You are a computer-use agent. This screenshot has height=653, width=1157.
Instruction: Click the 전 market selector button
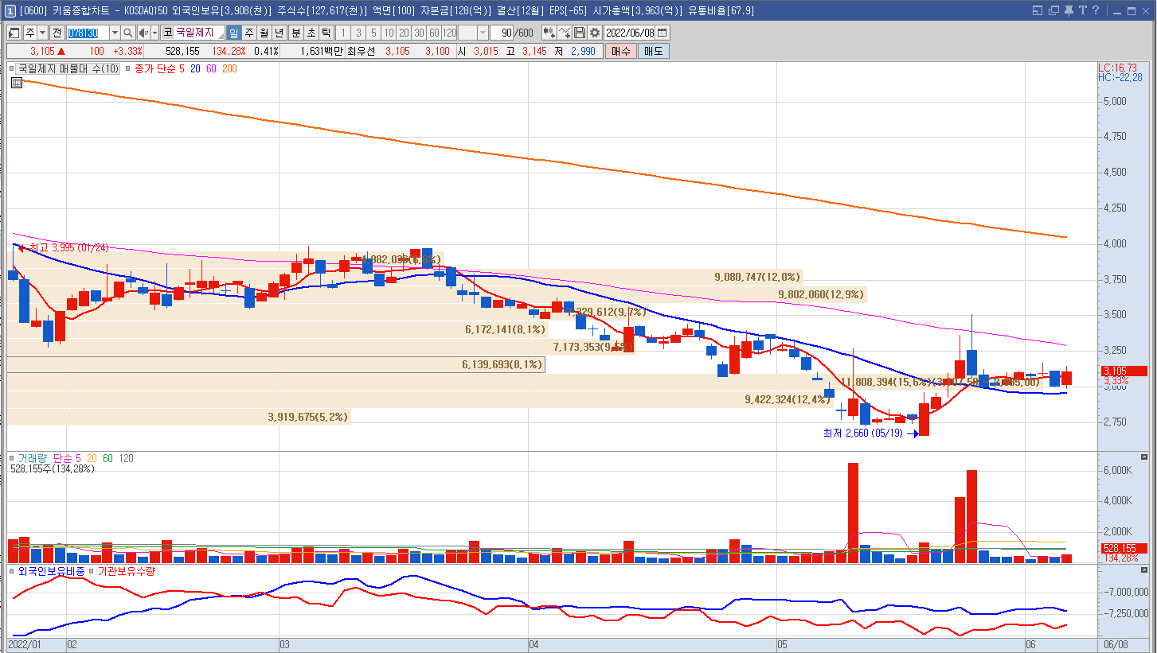click(57, 33)
